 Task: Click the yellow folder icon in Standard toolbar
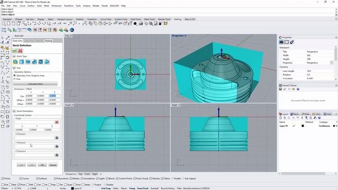point(165,23)
